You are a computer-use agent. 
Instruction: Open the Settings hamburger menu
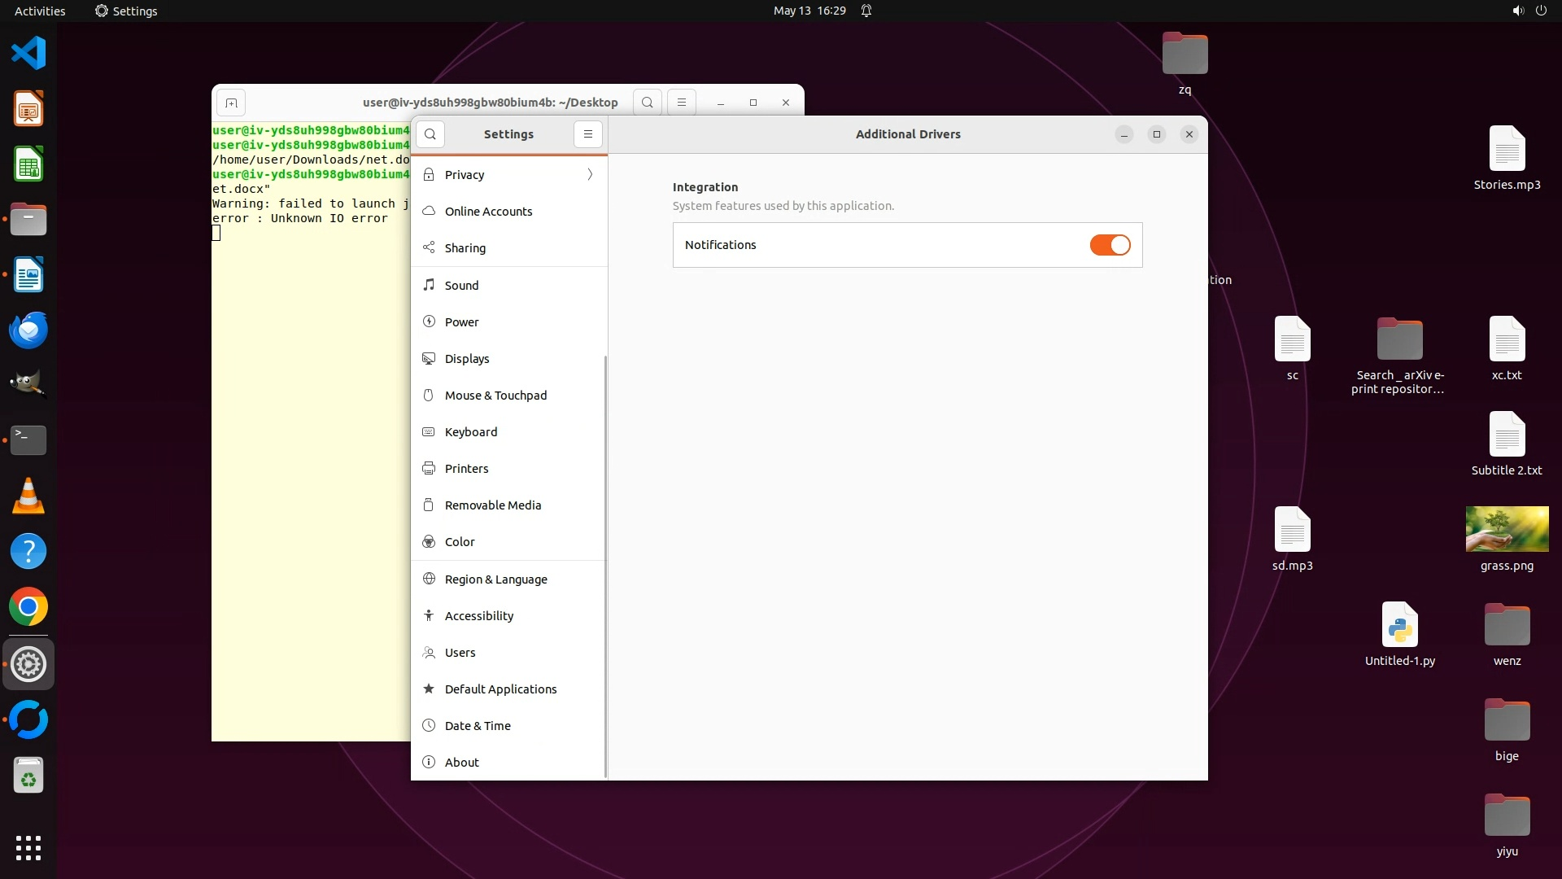pos(587,134)
